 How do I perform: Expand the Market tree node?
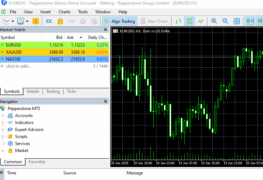point(2,151)
